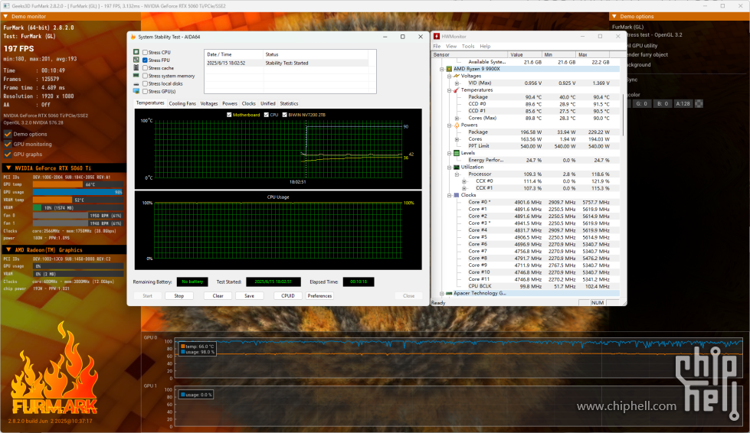Click the Value column header in HWMonitor
This screenshot has width=750, height=433.
(526, 55)
